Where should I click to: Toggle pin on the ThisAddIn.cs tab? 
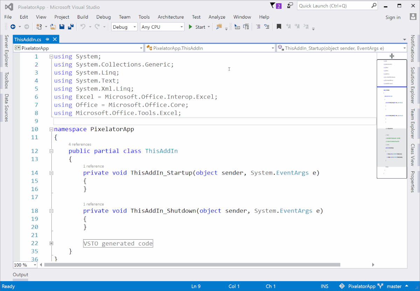click(x=47, y=39)
